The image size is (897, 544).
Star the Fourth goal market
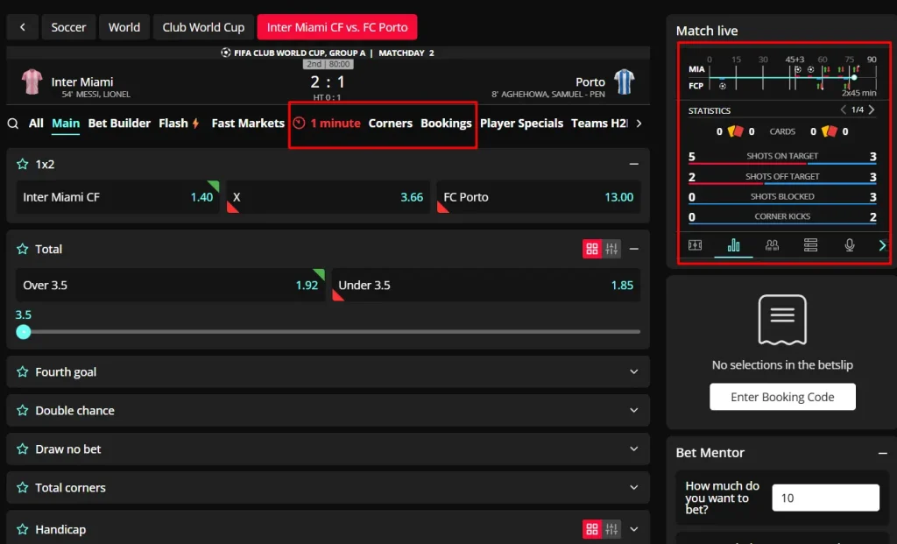point(22,371)
